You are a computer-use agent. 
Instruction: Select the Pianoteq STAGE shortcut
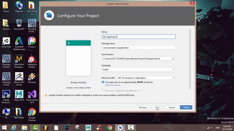coord(6,79)
